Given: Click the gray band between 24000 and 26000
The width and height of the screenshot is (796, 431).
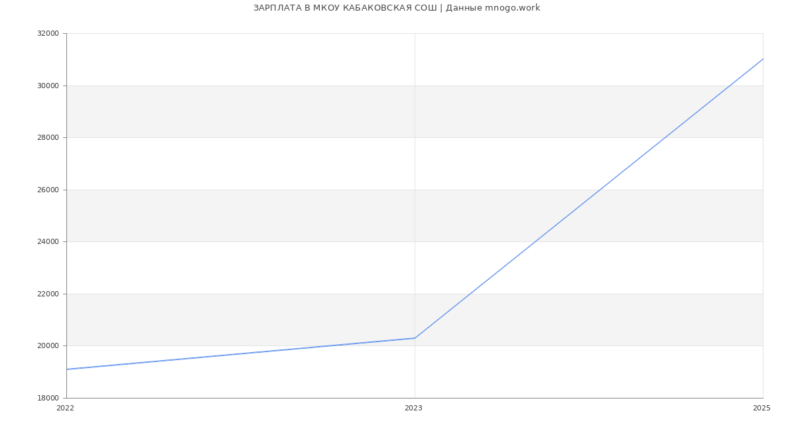Looking at the screenshot, I should tap(265, 215).
